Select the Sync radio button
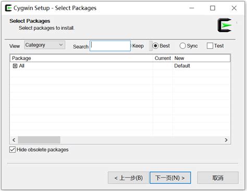247x191 pixels. (182, 46)
